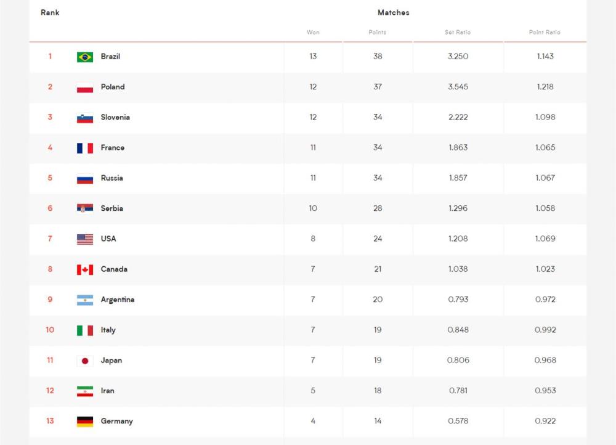Sort by the Points column header
Screen dimensions: 616x445
coord(378,32)
